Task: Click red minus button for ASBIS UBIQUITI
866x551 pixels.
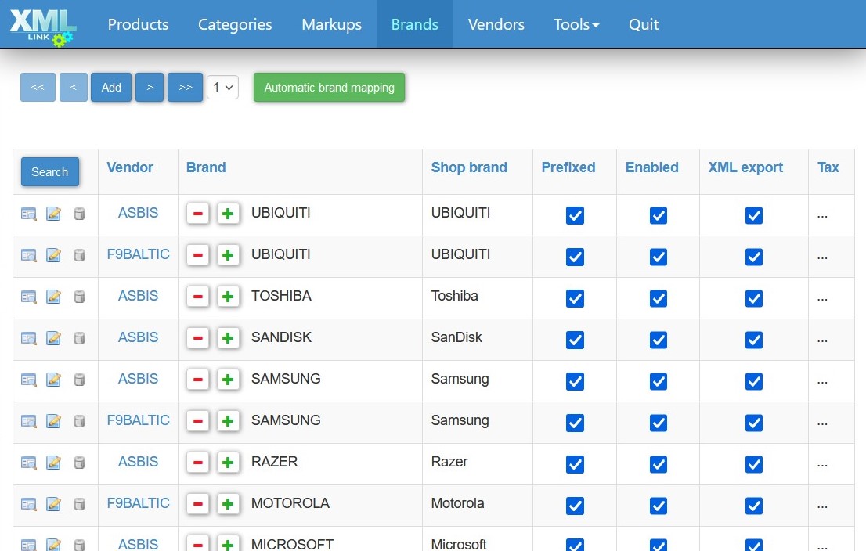Action: pos(198,214)
